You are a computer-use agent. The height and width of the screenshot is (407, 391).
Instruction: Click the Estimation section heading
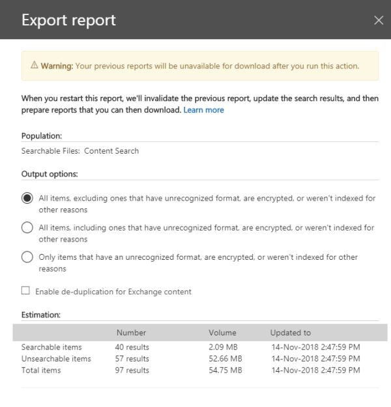pyautogui.click(x=41, y=315)
